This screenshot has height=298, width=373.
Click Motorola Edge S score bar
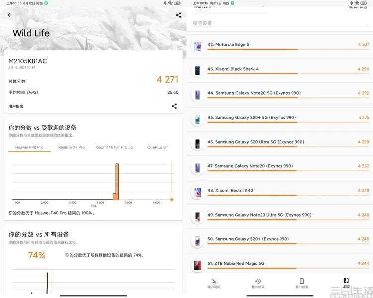pyautogui.click(x=288, y=49)
